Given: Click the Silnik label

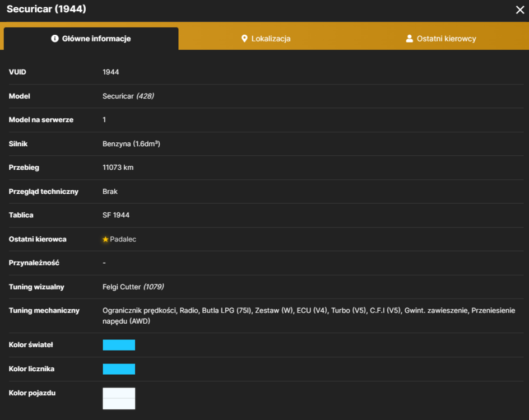Looking at the screenshot, I should click(18, 144).
